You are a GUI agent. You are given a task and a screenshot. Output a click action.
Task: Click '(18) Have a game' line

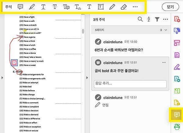point(27,37)
